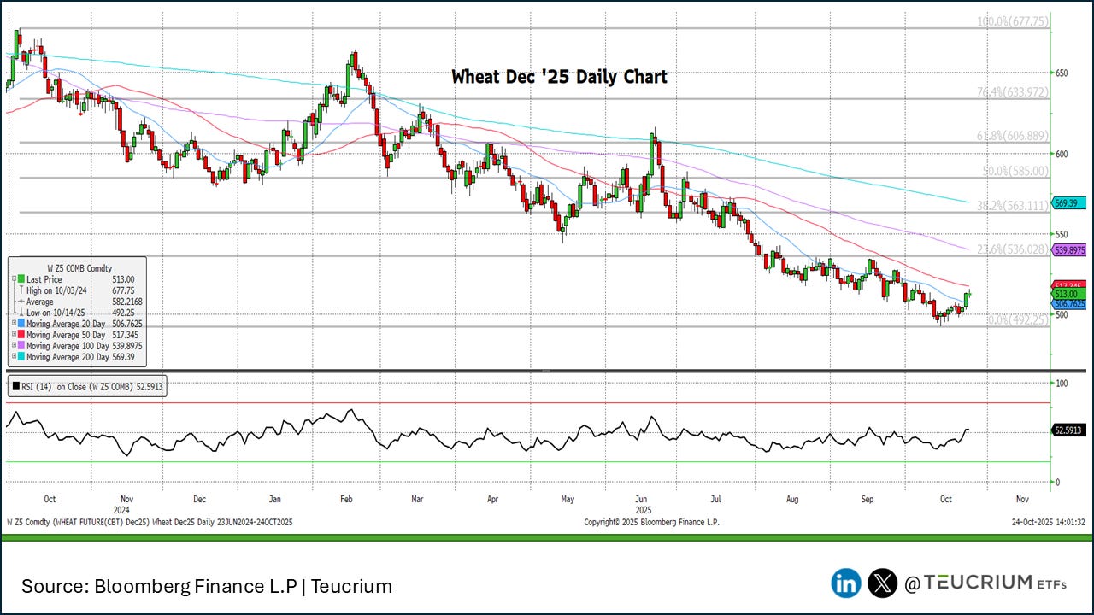This screenshot has height=615, width=1094.
Task: Click the red 50 Day average swatch
Action: coord(21,335)
